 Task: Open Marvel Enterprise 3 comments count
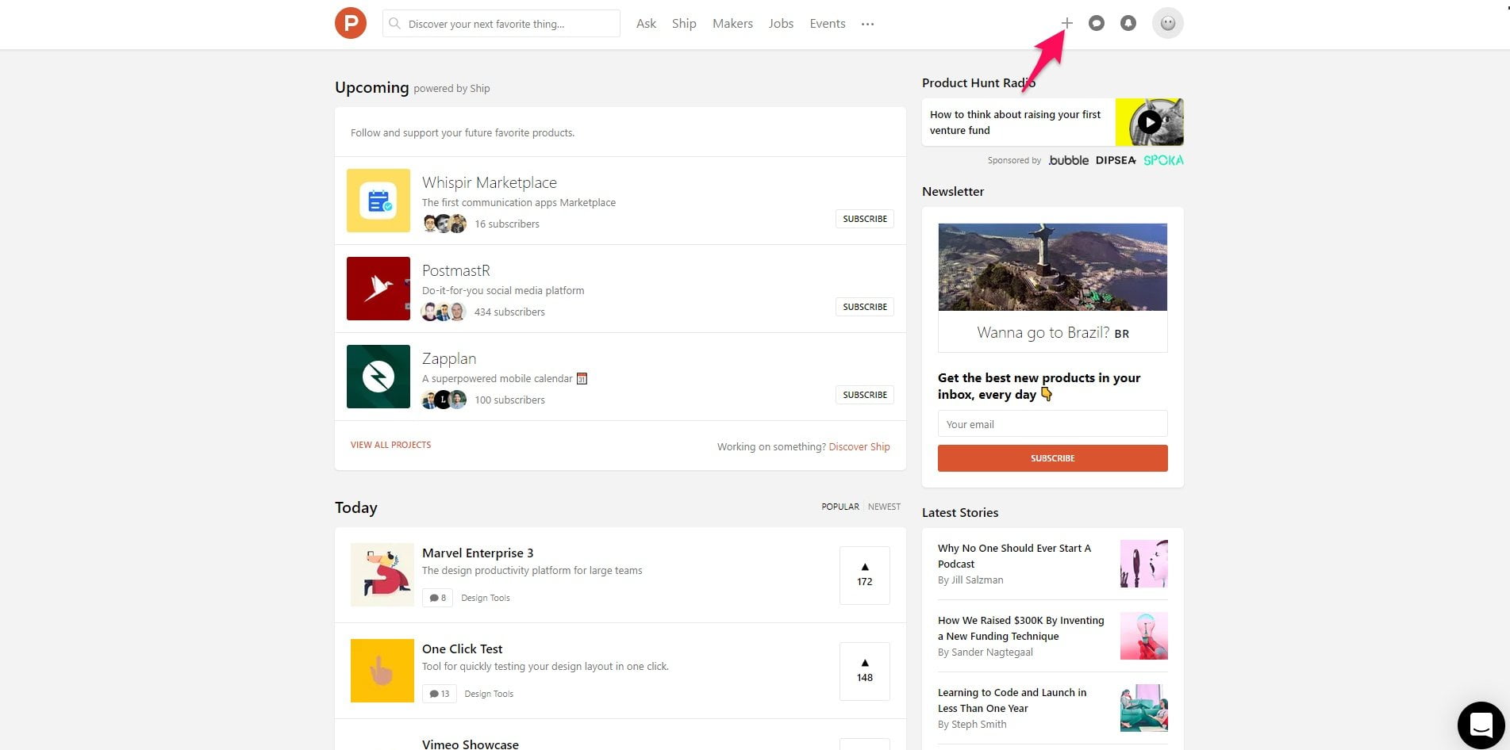tap(437, 598)
